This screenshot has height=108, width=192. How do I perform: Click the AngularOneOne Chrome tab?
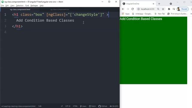[138, 4]
